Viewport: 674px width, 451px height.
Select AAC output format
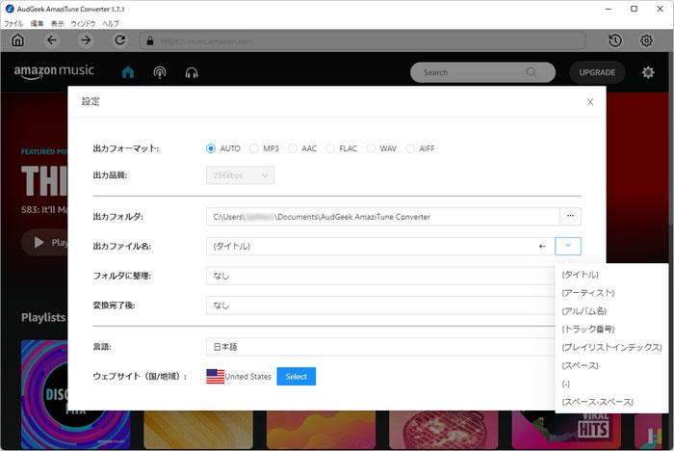293,148
